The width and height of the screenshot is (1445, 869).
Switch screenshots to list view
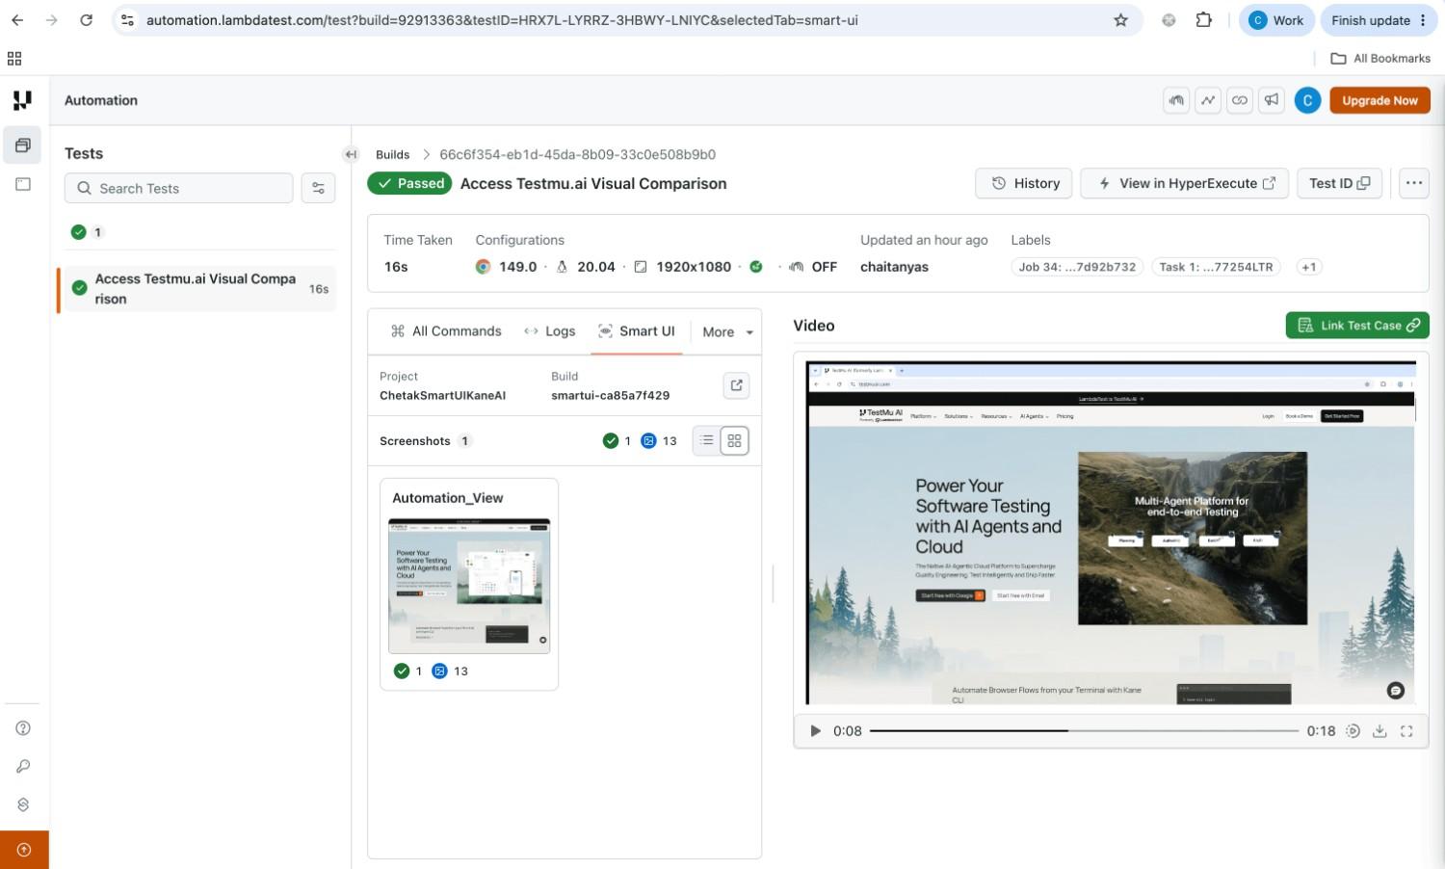[707, 440]
